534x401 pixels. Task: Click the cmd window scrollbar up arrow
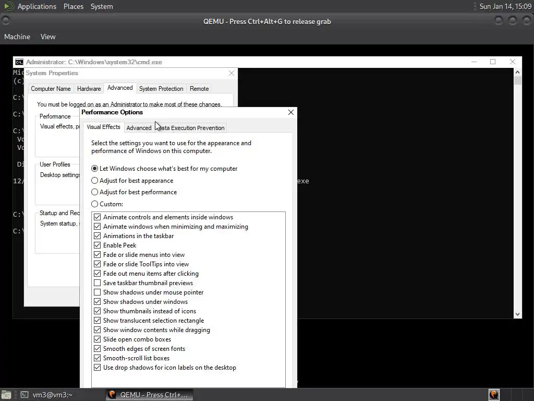tap(517, 72)
